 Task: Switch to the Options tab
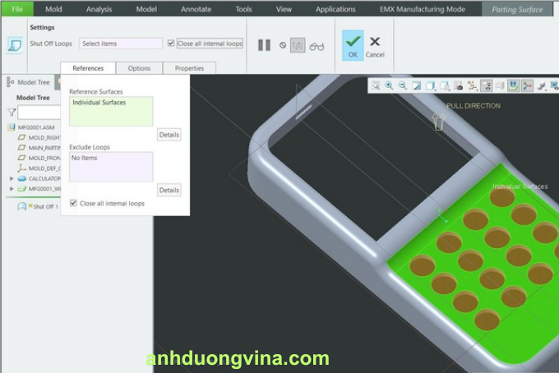coord(139,68)
